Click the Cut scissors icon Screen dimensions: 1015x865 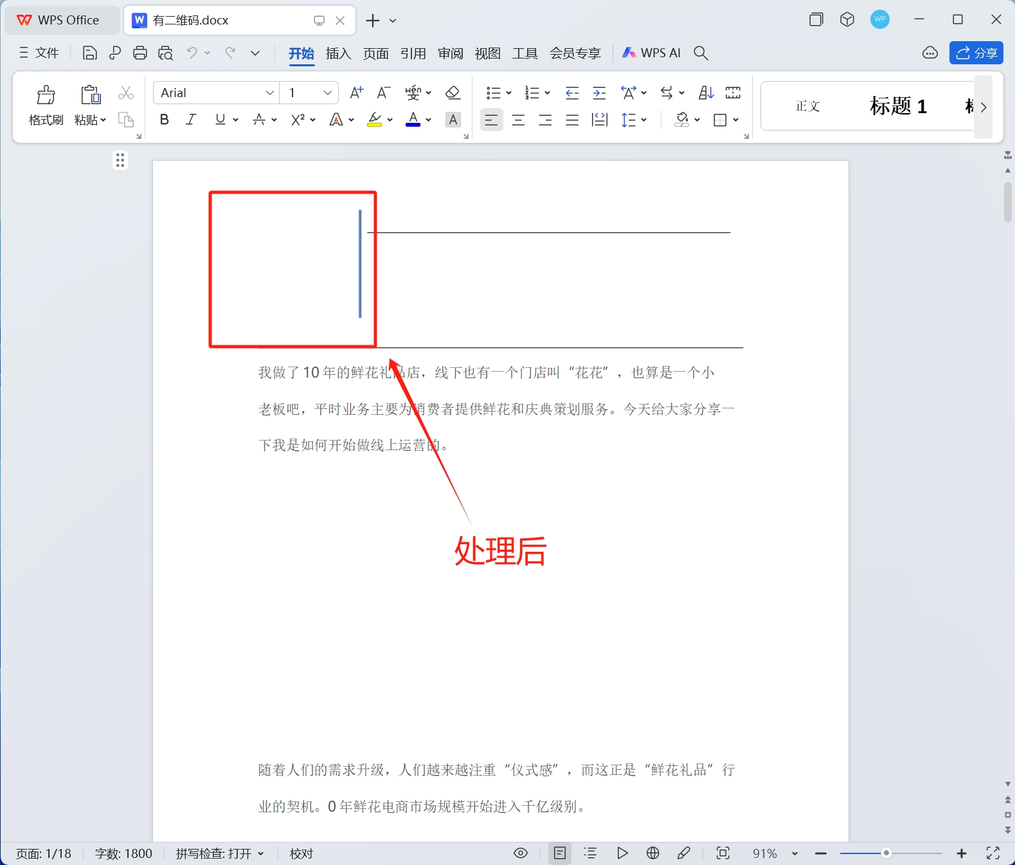[126, 93]
